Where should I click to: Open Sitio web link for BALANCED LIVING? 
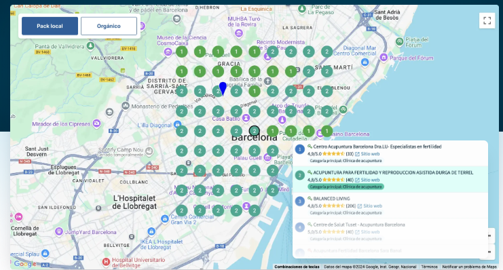click(x=370, y=206)
